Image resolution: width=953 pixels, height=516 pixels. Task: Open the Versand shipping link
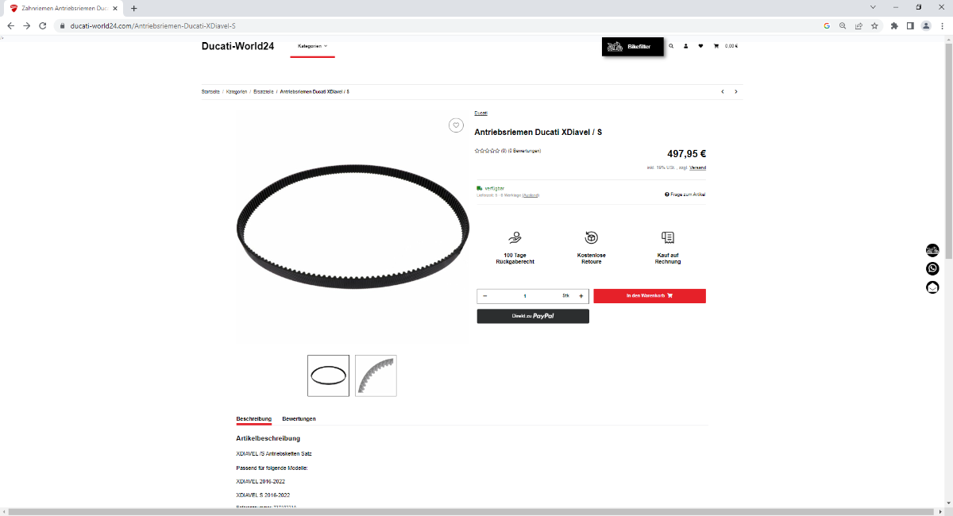[697, 168]
